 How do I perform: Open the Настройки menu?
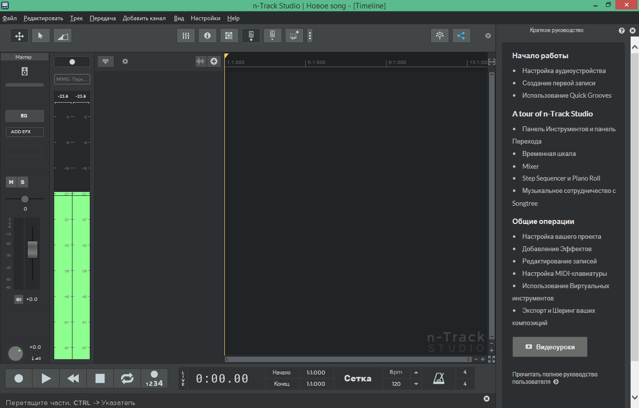click(x=206, y=18)
